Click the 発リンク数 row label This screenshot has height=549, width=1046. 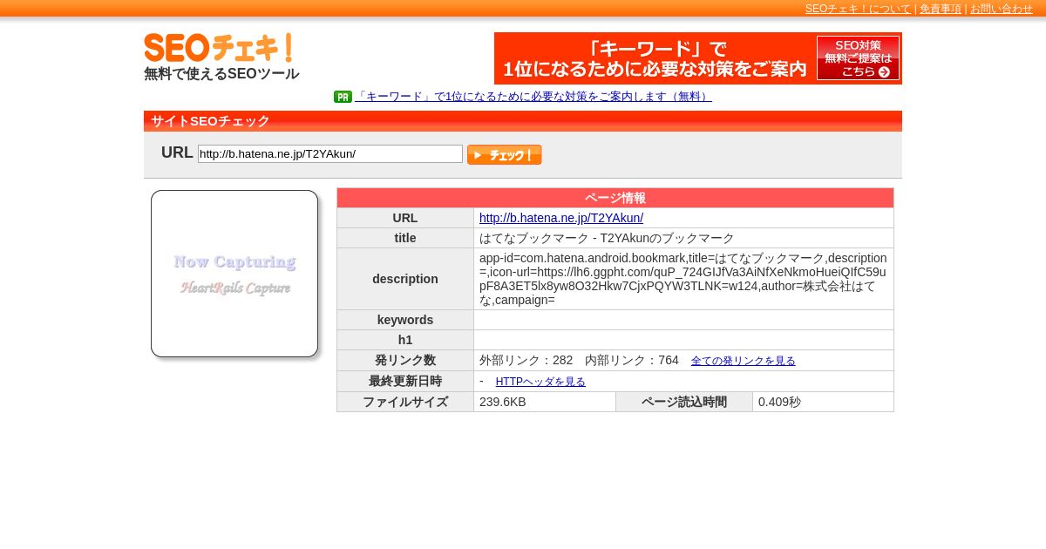pyautogui.click(x=405, y=360)
